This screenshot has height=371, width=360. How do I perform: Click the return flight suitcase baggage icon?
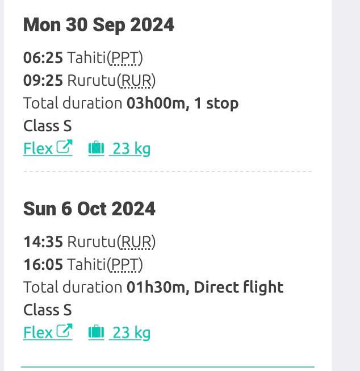click(96, 332)
